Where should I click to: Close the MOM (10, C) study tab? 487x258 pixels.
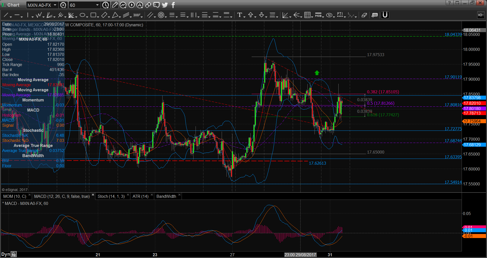(29, 195)
